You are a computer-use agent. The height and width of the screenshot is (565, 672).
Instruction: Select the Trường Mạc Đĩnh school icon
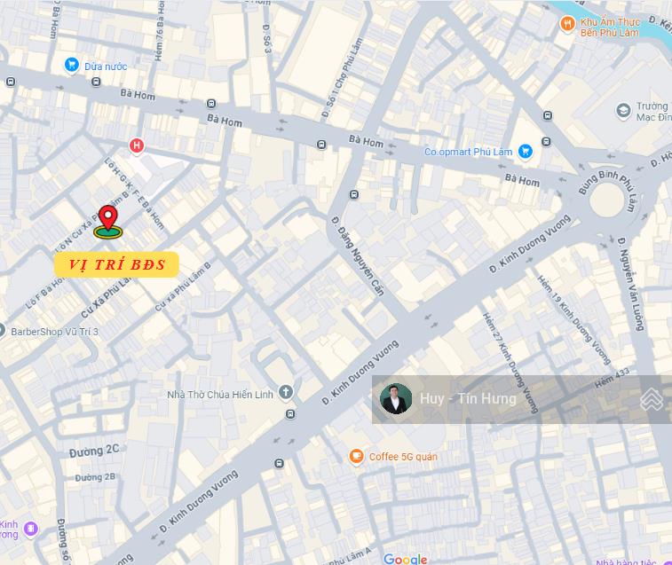[623, 111]
